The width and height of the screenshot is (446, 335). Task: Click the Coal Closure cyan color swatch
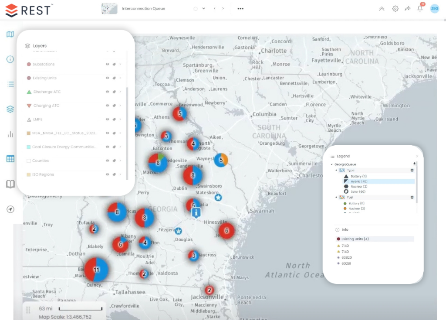pyautogui.click(x=29, y=147)
